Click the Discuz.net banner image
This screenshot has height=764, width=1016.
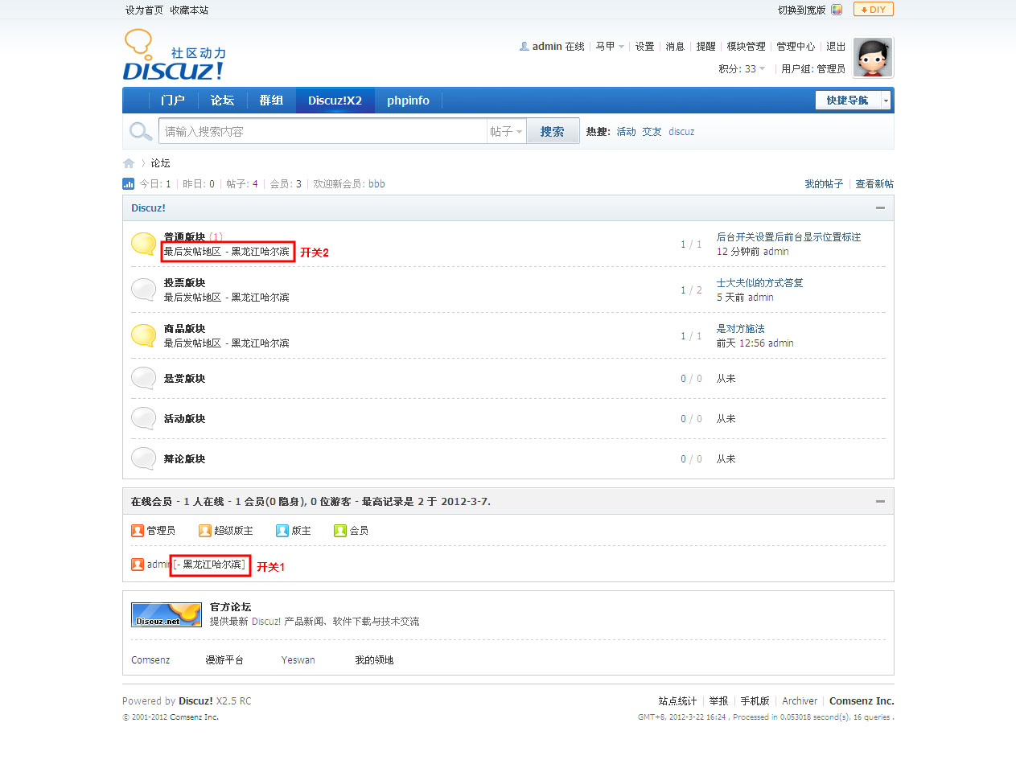[167, 614]
